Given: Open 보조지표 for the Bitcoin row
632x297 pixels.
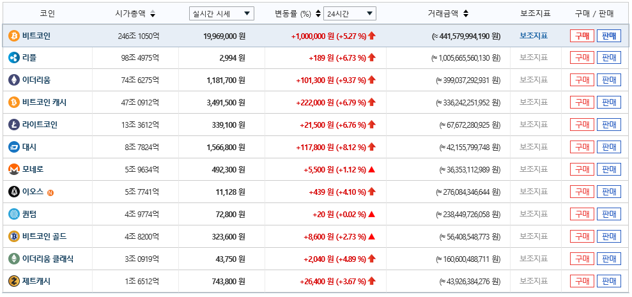Looking at the screenshot, I should click(534, 36).
